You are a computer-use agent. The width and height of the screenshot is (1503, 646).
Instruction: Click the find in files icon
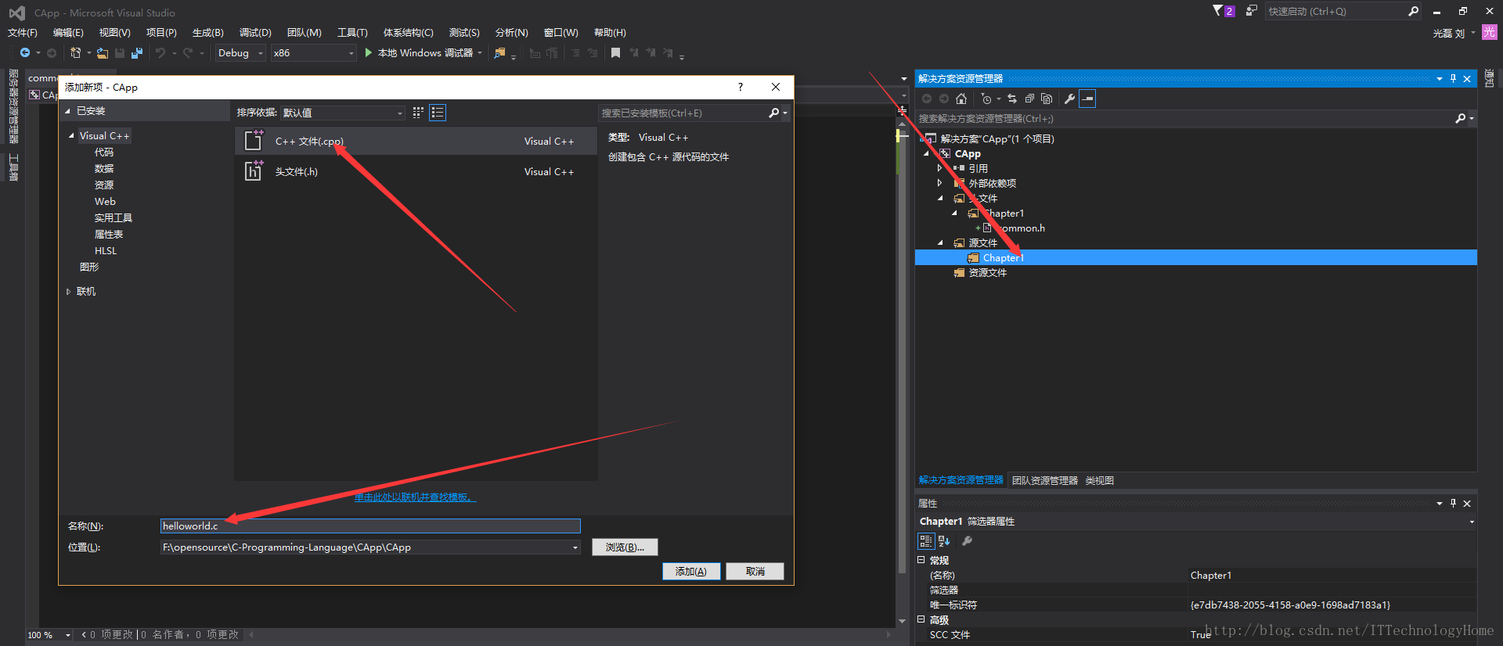coord(500,52)
